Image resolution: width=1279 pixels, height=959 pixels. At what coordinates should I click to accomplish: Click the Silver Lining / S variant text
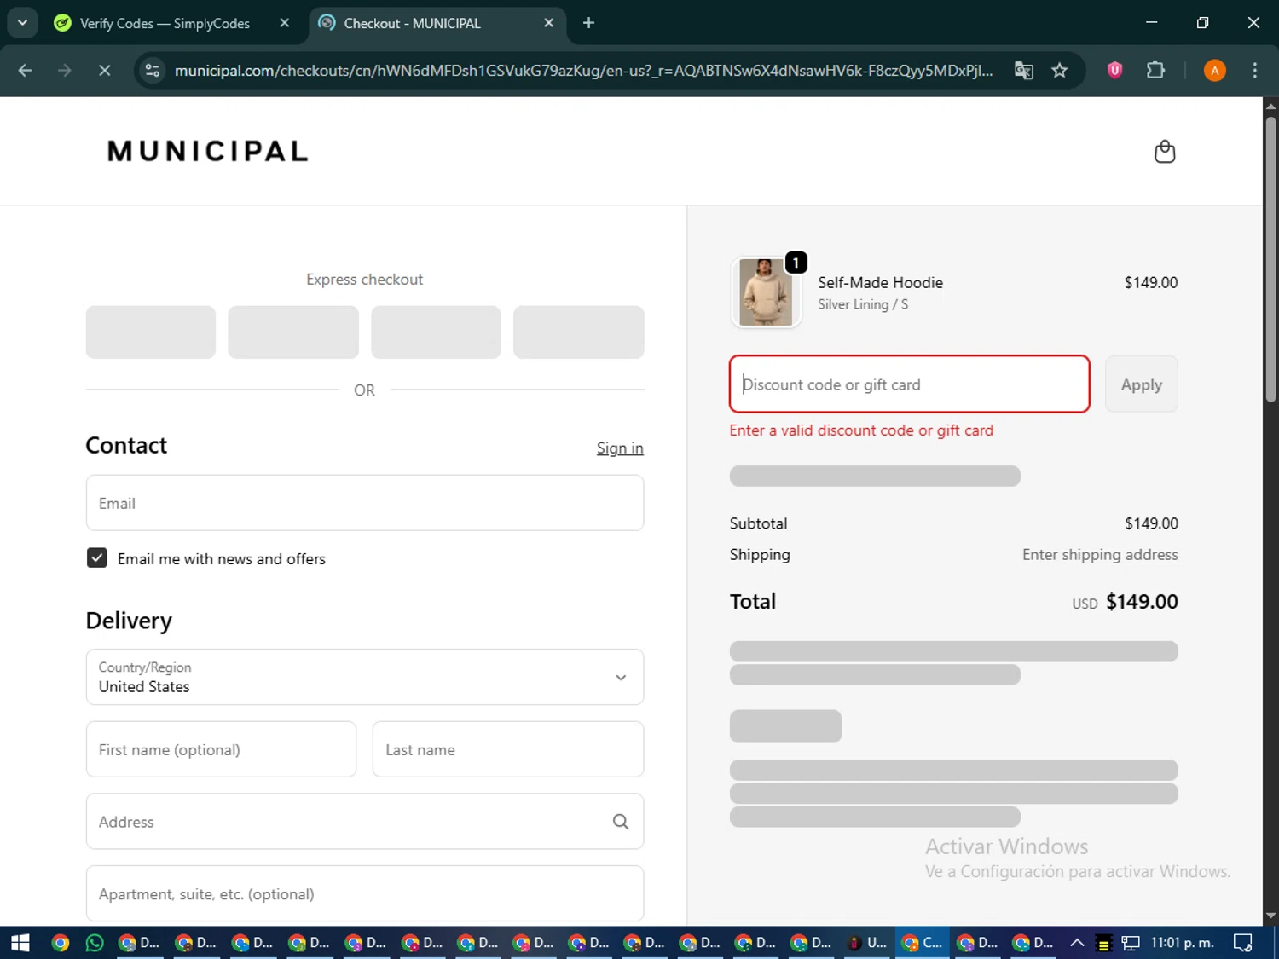(863, 304)
